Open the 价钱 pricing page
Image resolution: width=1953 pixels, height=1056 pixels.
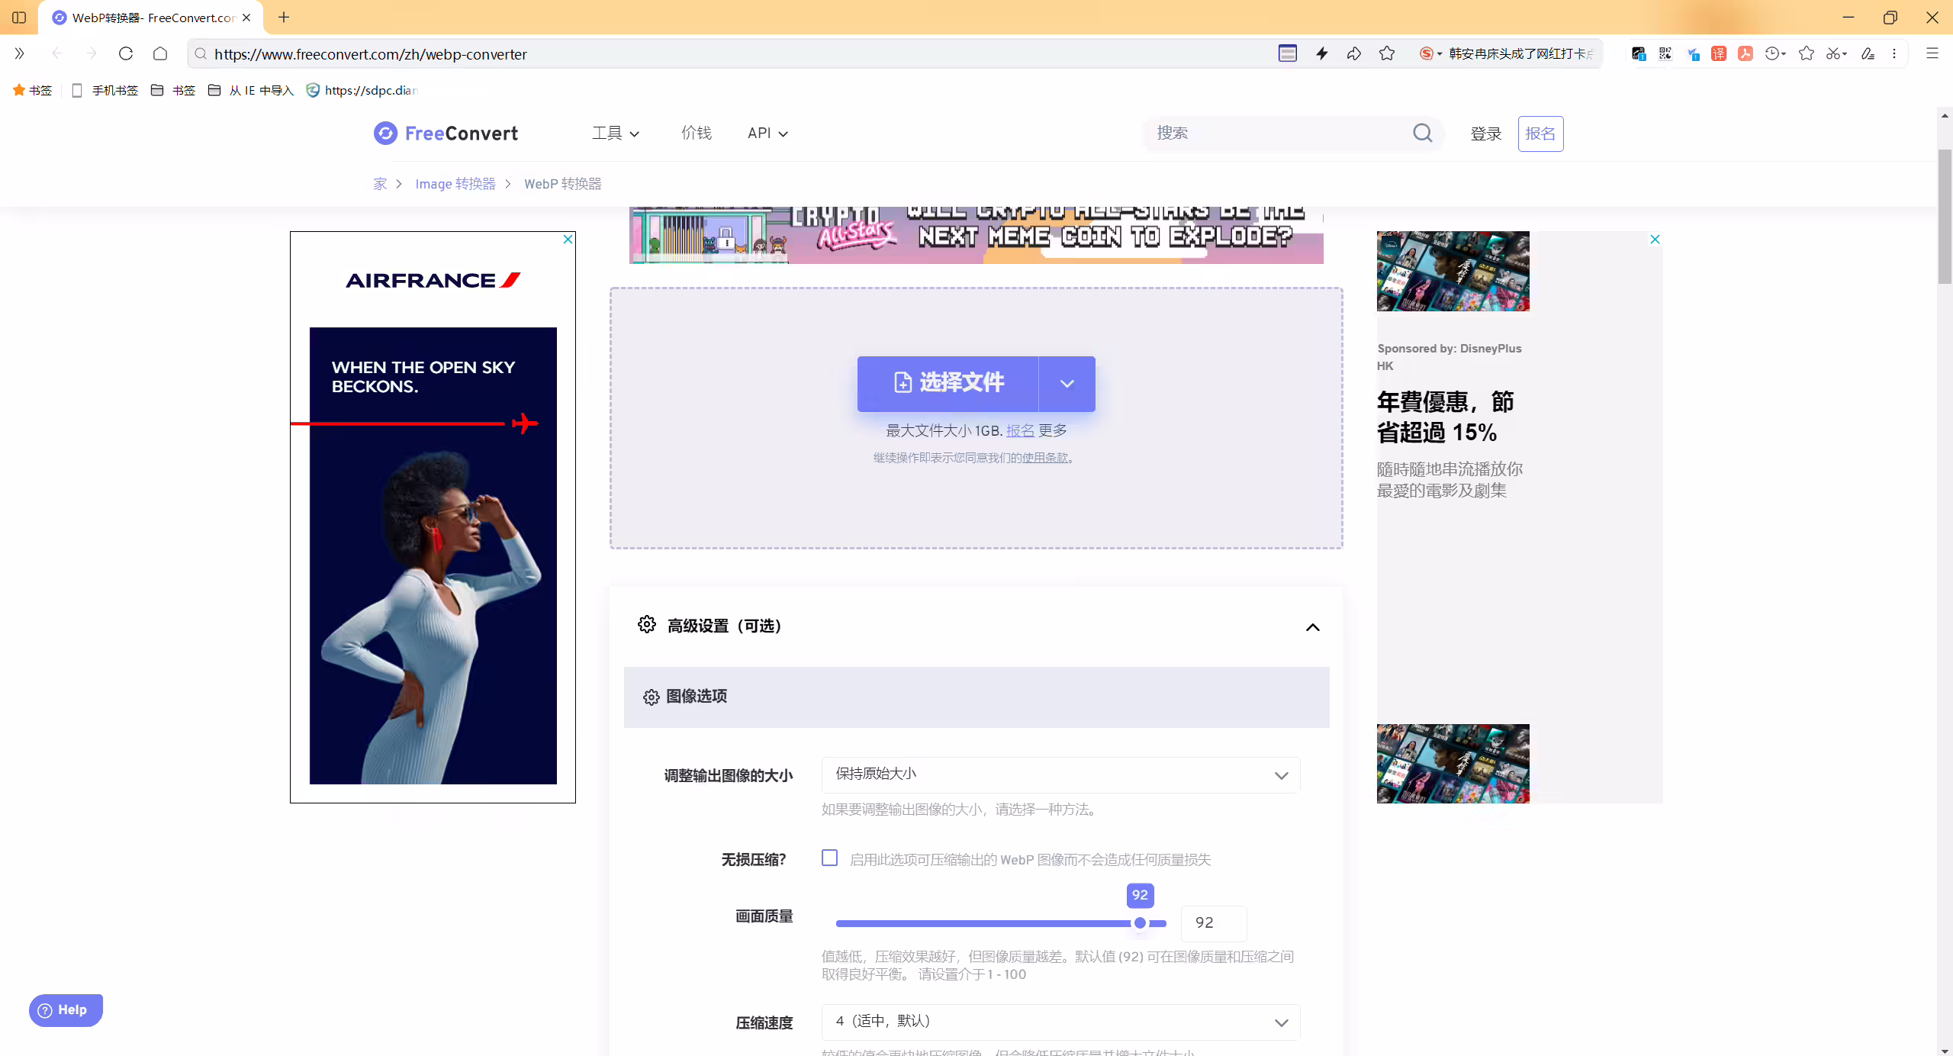696,134
